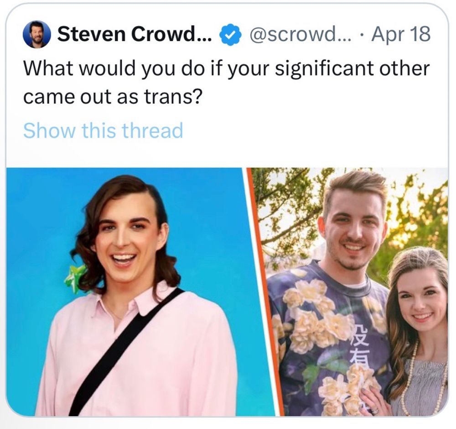Viewport: 456px width, 429px height.
Task: Click the dot separator before Apr 18
Action: pyautogui.click(x=362, y=36)
